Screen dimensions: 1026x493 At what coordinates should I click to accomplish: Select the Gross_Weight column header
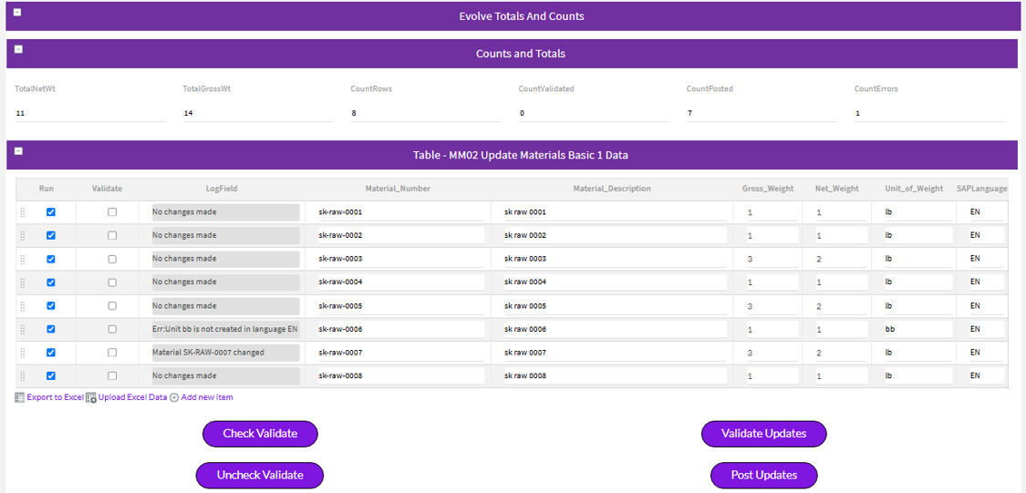click(x=768, y=189)
